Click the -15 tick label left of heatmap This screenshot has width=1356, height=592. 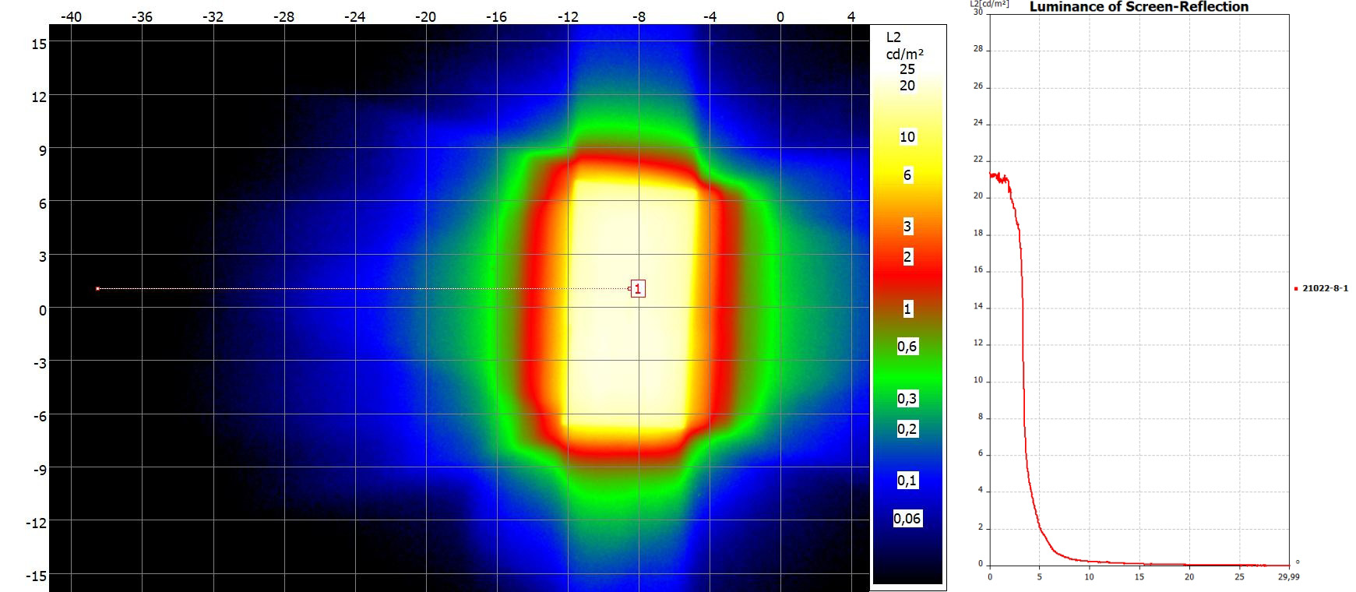(36, 576)
